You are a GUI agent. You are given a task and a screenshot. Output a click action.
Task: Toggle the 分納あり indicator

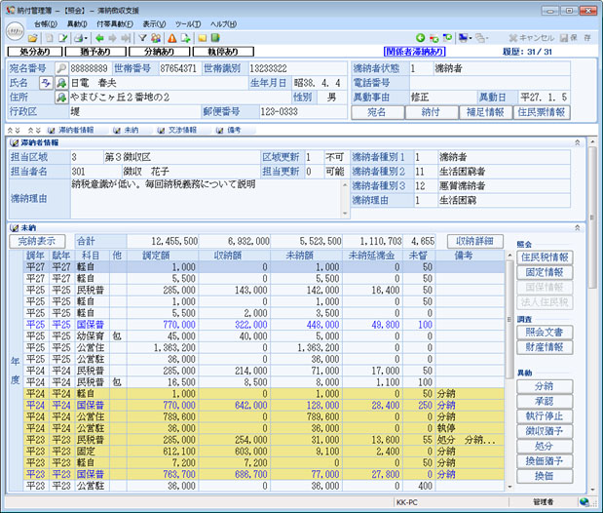pyautogui.click(x=160, y=52)
